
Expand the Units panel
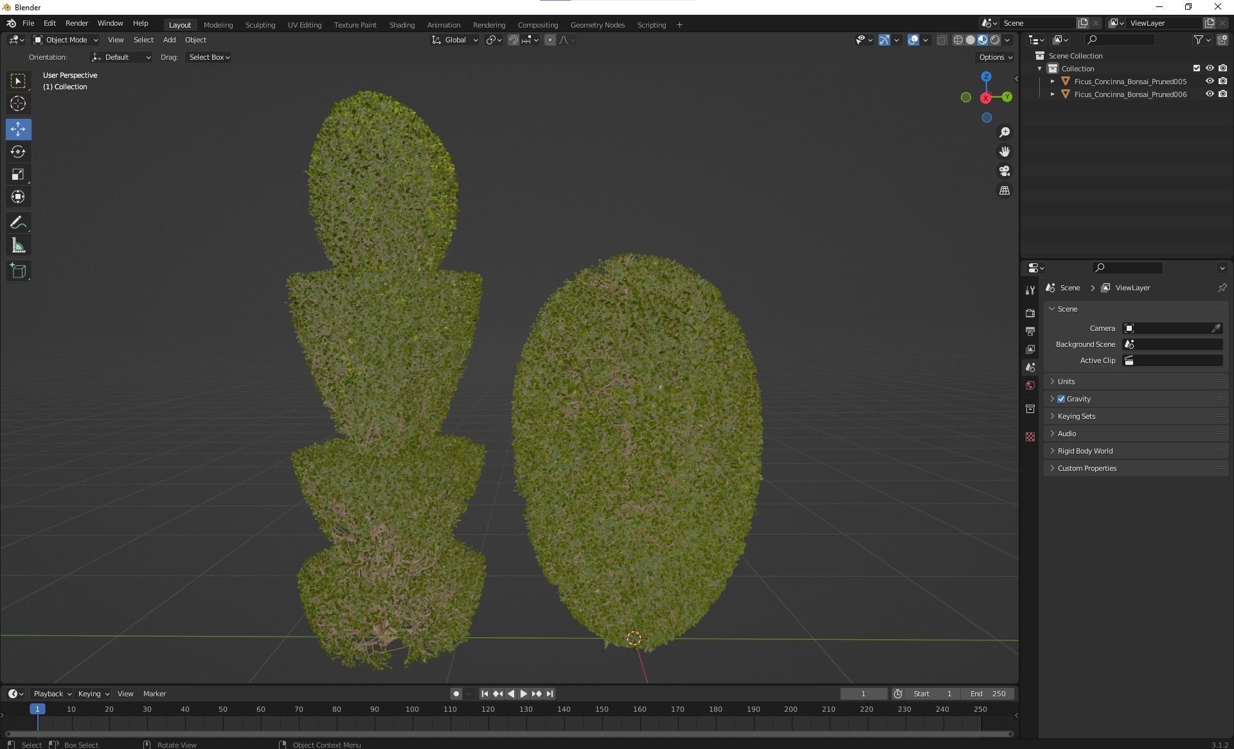[x=1066, y=382]
